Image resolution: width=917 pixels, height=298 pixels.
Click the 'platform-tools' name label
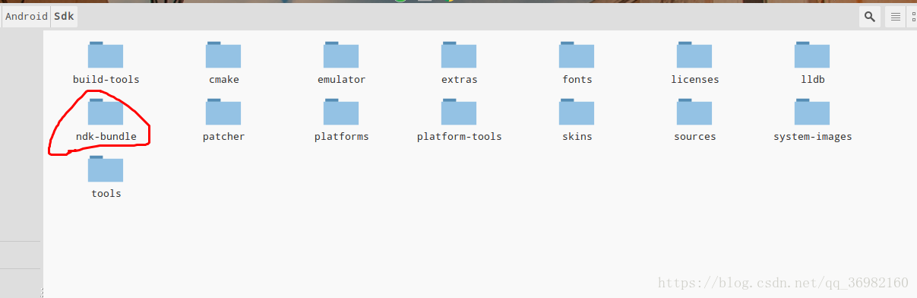[x=460, y=137]
